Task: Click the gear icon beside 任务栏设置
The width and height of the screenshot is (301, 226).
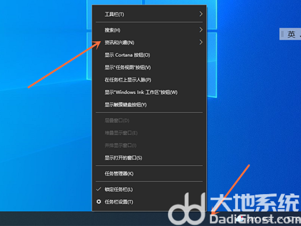Action: (x=98, y=202)
